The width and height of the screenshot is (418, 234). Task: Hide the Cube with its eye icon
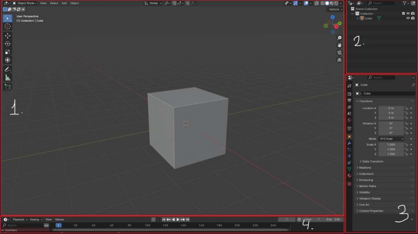click(x=408, y=18)
